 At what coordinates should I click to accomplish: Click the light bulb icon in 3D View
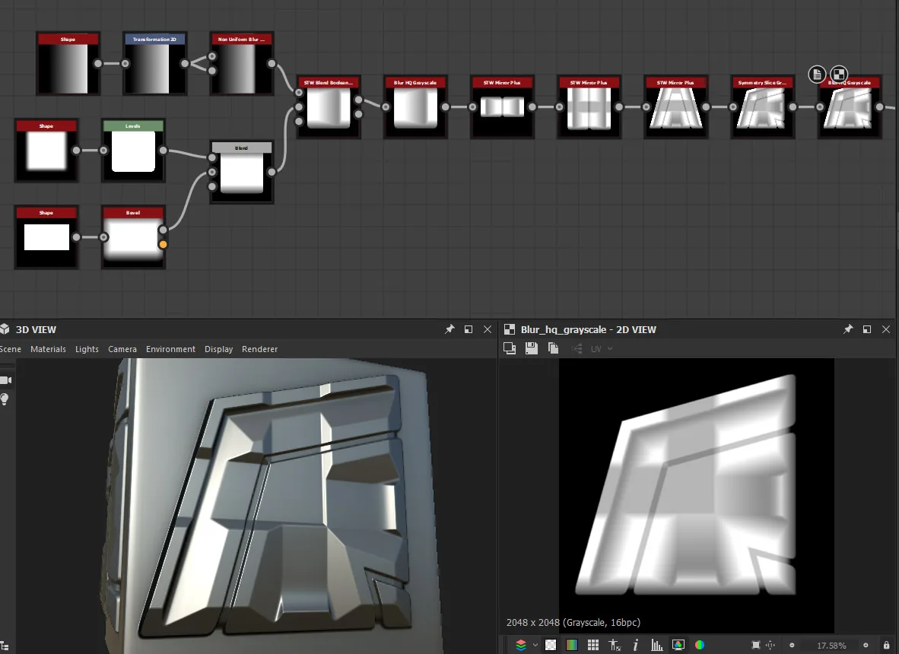pyautogui.click(x=5, y=399)
